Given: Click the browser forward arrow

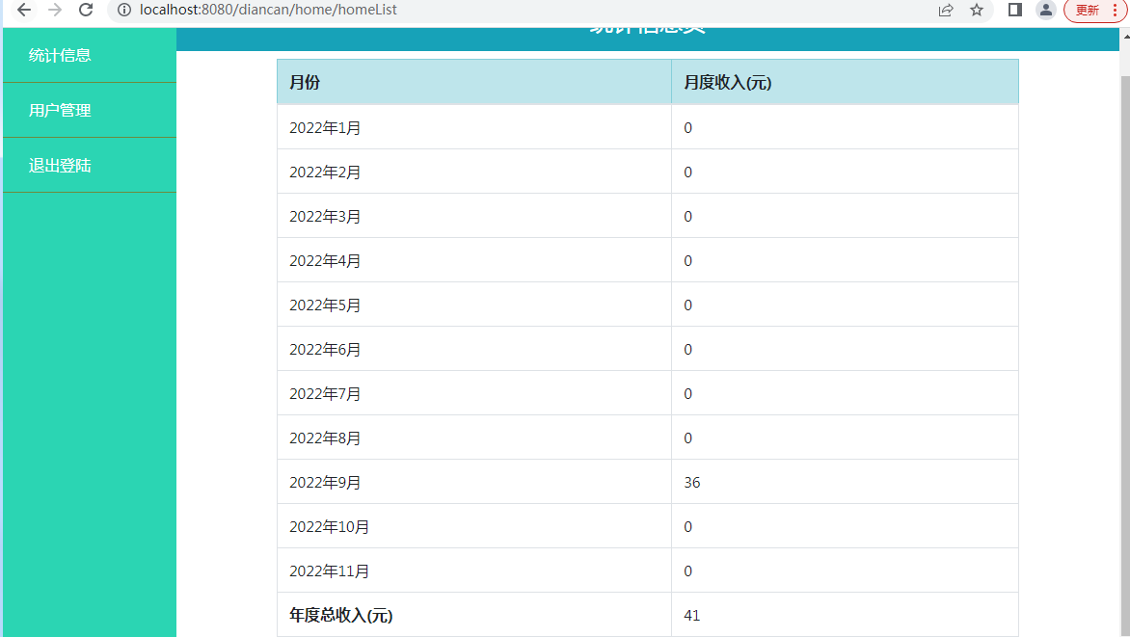Looking at the screenshot, I should [x=55, y=10].
